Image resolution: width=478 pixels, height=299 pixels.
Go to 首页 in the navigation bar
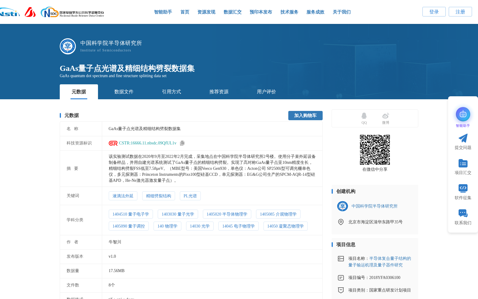coord(185,12)
